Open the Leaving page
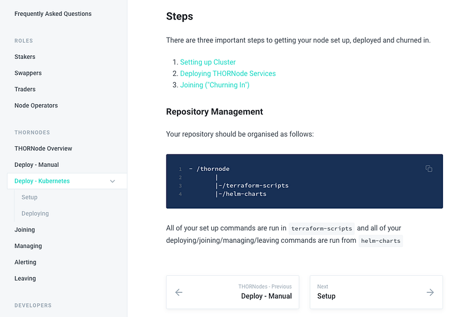The height and width of the screenshot is (317, 472). pyautogui.click(x=25, y=279)
